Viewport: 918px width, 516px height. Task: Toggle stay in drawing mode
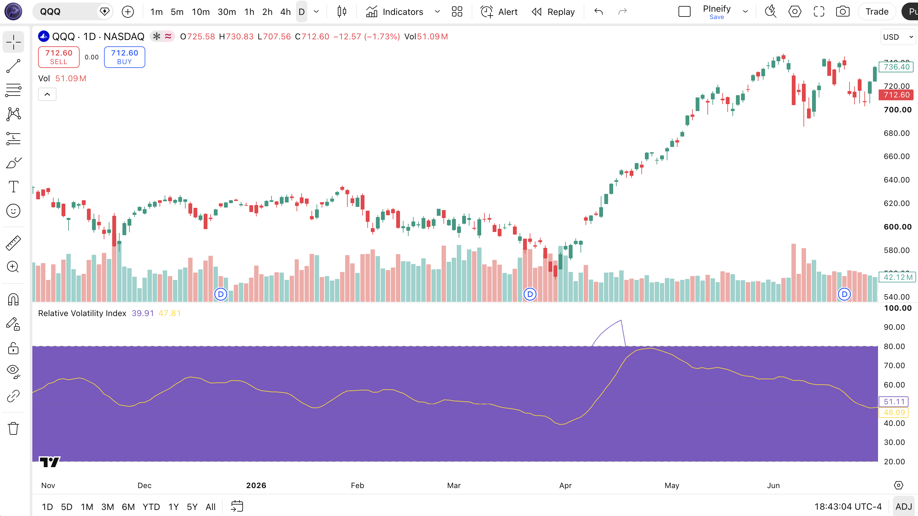[x=13, y=323]
